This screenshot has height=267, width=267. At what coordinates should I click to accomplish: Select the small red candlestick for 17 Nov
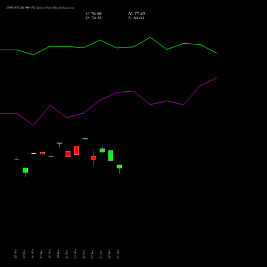tap(42, 153)
